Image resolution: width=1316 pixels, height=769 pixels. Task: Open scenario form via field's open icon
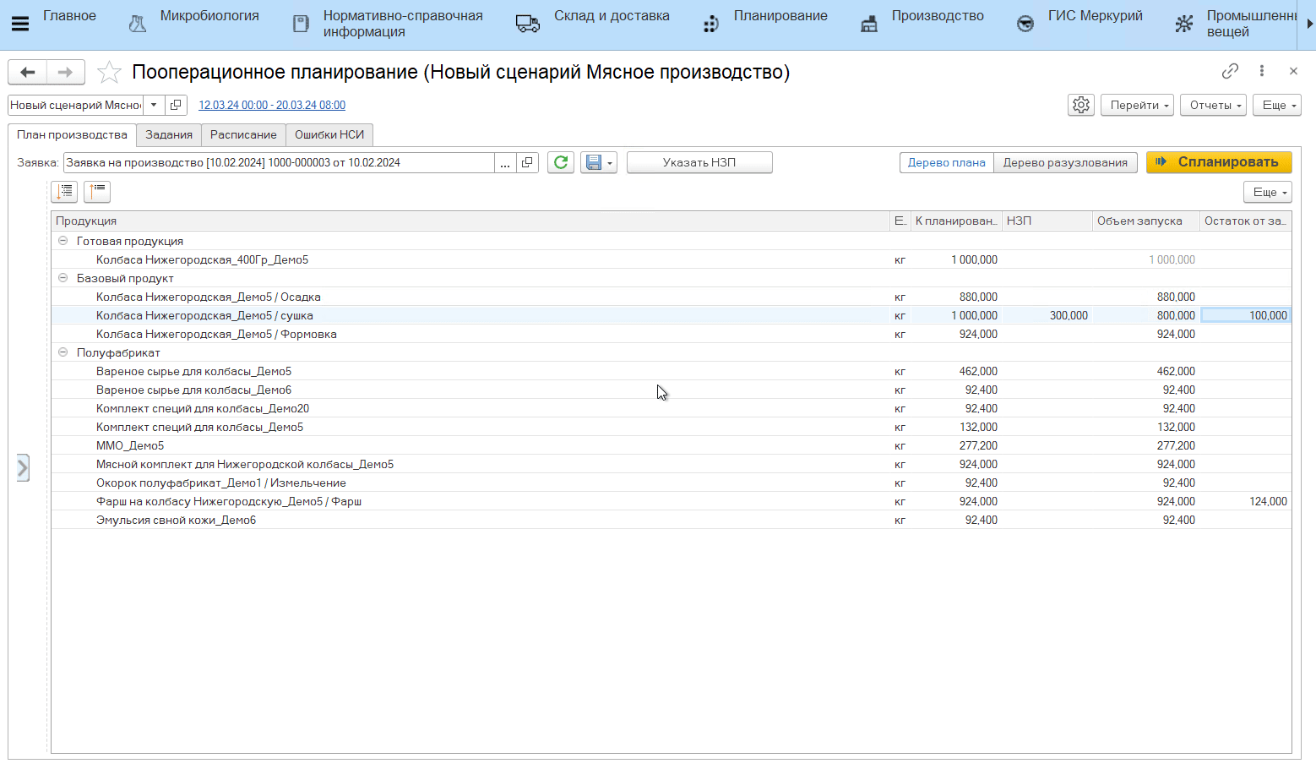pyautogui.click(x=176, y=105)
